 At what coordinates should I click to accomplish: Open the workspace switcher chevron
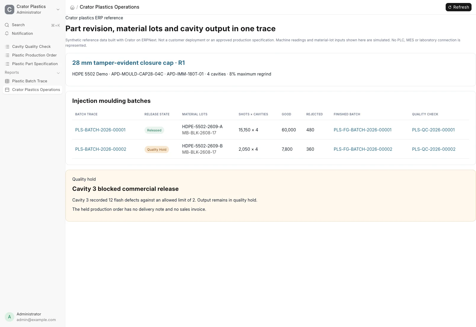point(58,10)
